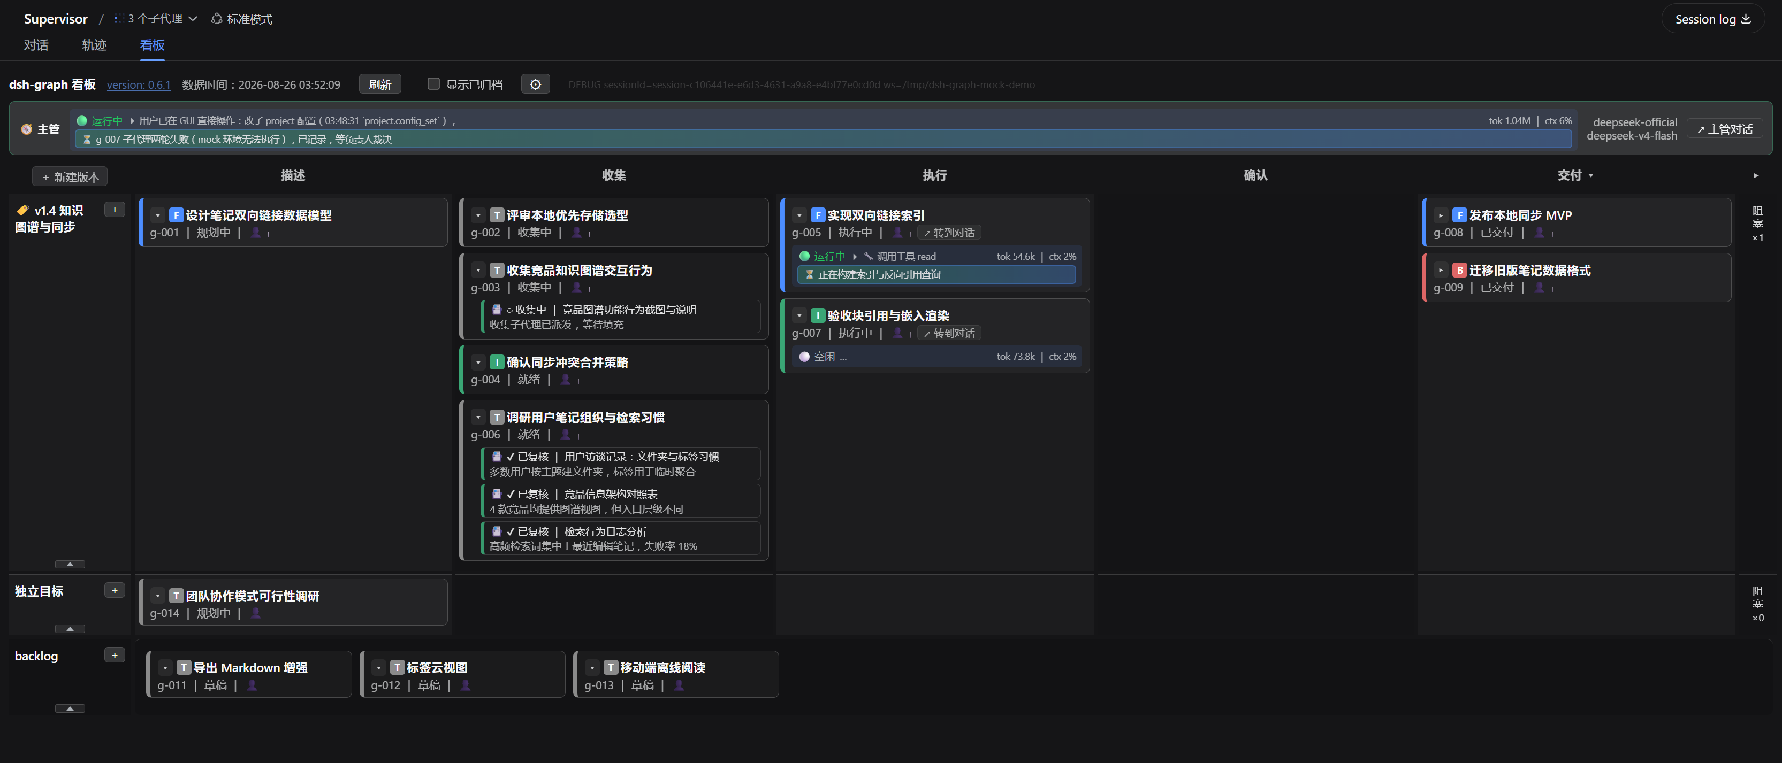Click the T type badge on 评审本地优先存储选型

497,215
